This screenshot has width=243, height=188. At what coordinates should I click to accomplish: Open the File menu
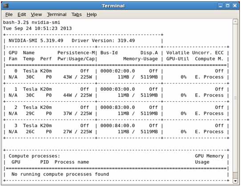pos(9,15)
